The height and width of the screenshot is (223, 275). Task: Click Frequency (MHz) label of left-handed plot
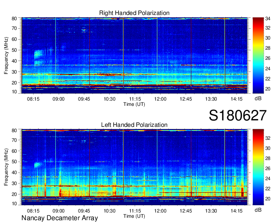click(6, 167)
